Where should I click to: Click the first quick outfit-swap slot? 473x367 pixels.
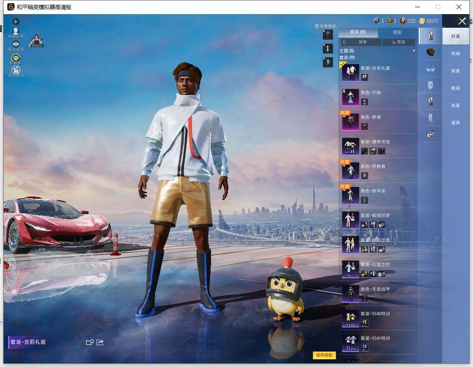click(x=327, y=35)
